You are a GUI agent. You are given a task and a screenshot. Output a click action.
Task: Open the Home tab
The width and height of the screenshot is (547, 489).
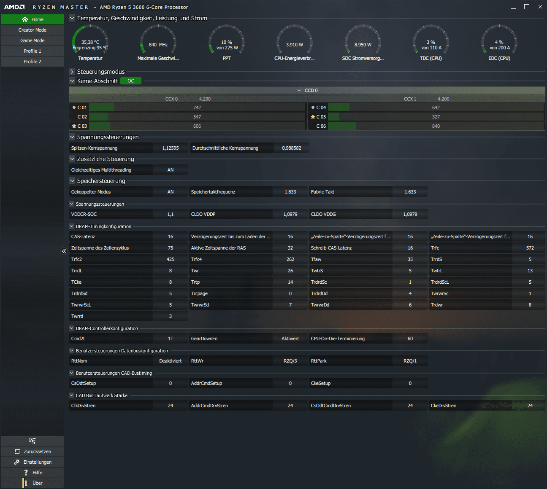32,19
